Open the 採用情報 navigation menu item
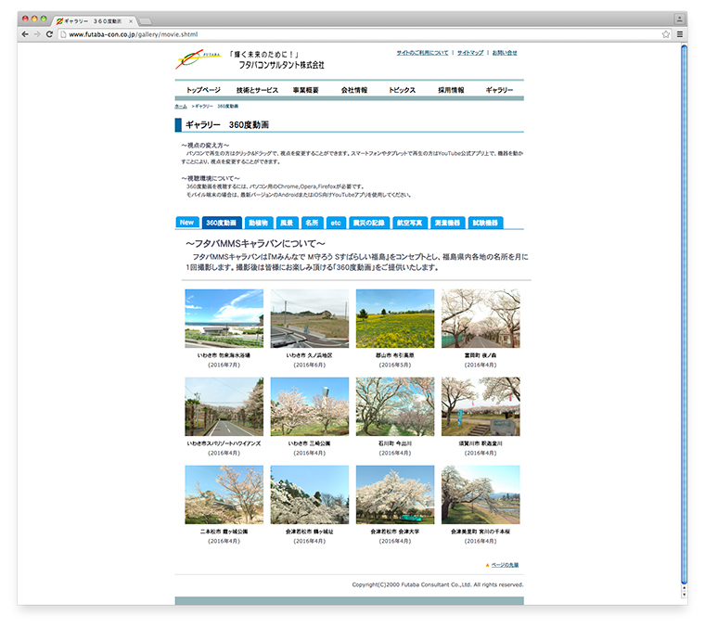705x628 pixels. click(x=451, y=90)
